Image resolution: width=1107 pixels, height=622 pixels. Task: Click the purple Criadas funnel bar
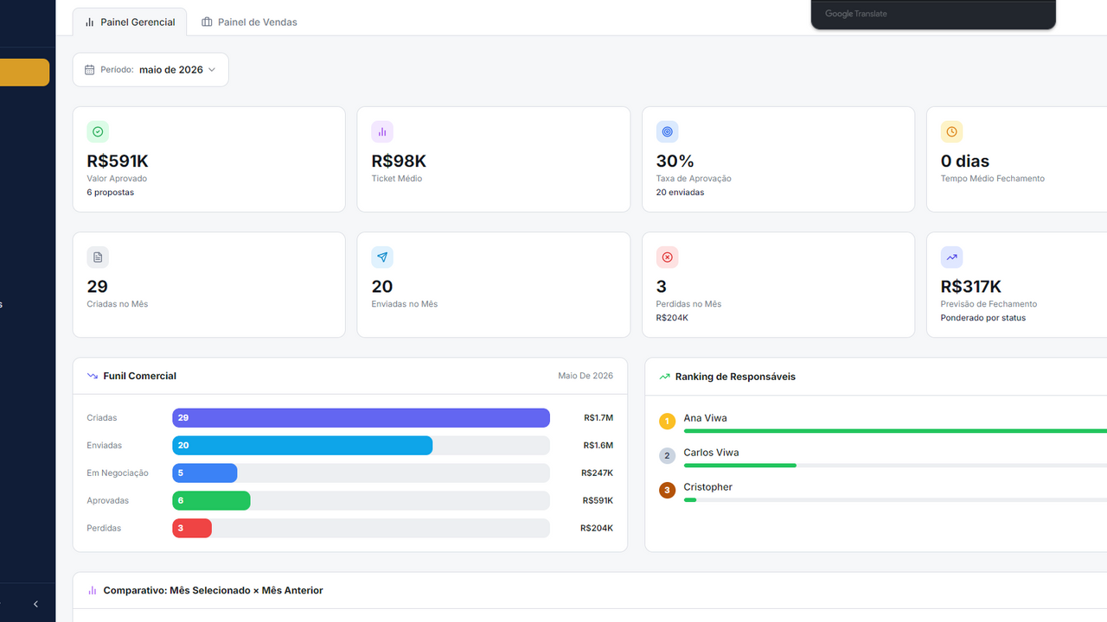click(x=361, y=418)
